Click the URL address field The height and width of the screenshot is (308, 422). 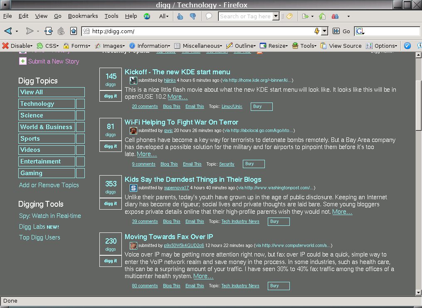click(x=202, y=31)
